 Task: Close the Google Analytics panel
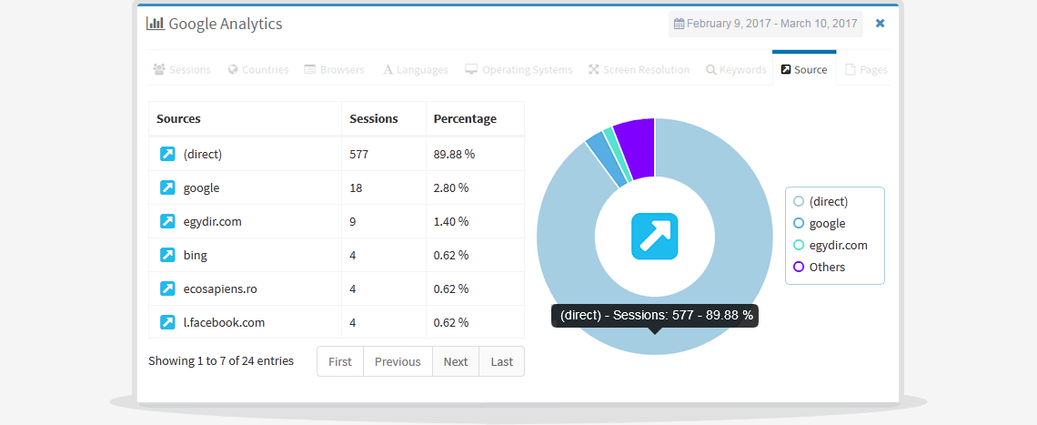pyautogui.click(x=881, y=23)
